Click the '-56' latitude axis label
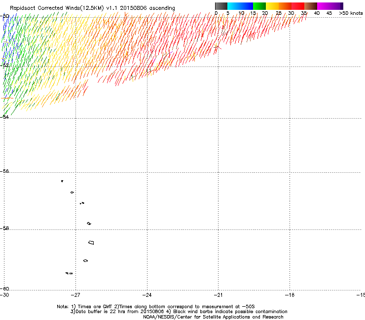This screenshot has width=365, height=320. coord(4,171)
